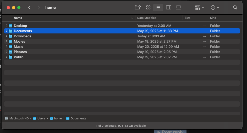Expand the Pictures folder disclosure arrow
This screenshot has width=247, height=133.
click(7, 51)
